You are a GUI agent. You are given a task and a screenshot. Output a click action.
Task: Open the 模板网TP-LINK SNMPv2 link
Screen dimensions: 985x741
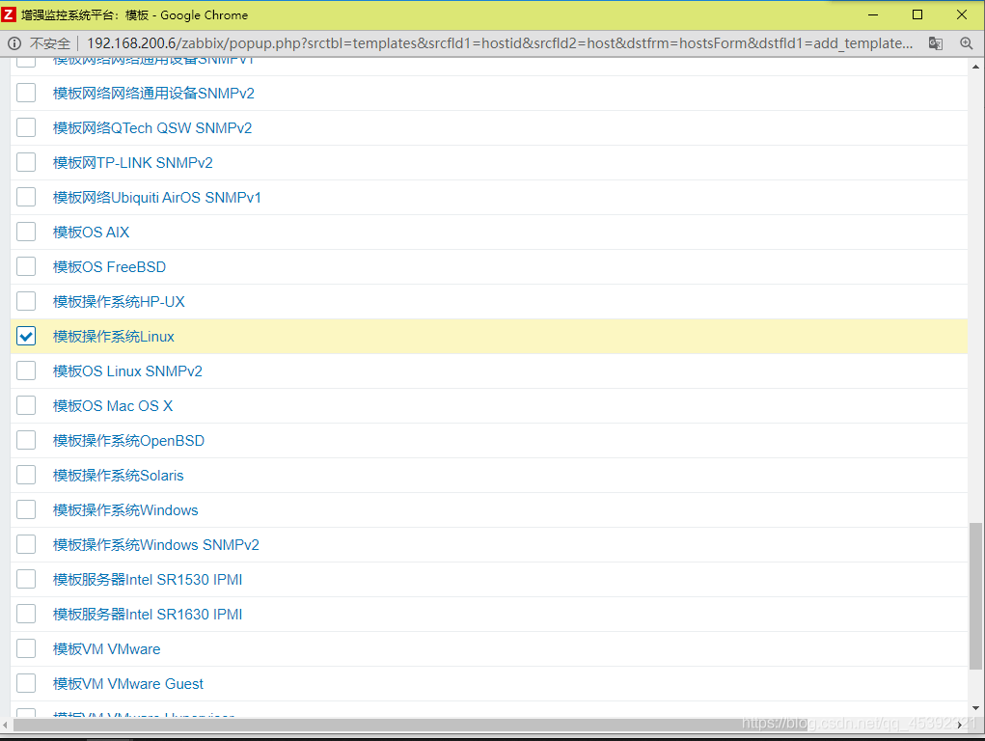[x=133, y=162]
